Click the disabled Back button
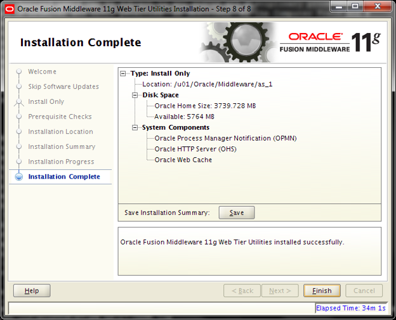This screenshot has width=396, height=320. pyautogui.click(x=242, y=291)
